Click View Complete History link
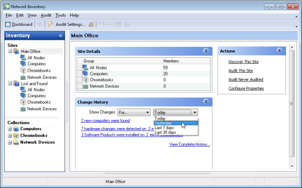The height and width of the screenshot is (188, 302). coord(189,145)
